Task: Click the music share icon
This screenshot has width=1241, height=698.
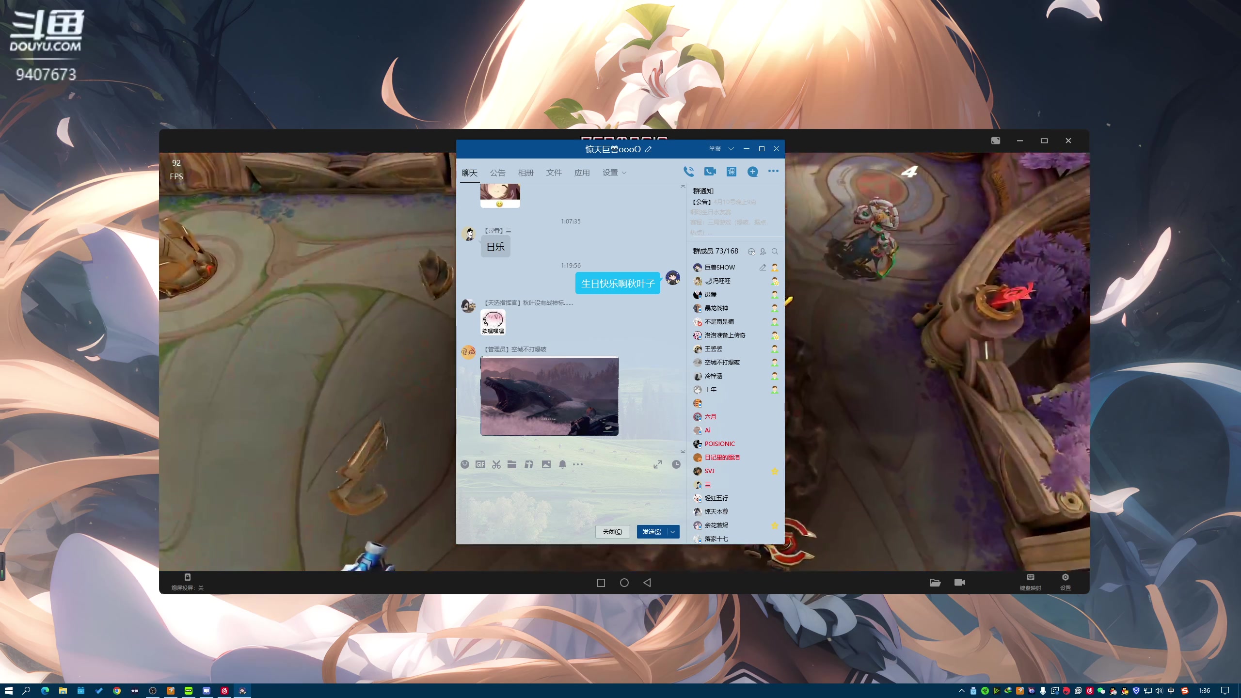Action: tap(529, 464)
